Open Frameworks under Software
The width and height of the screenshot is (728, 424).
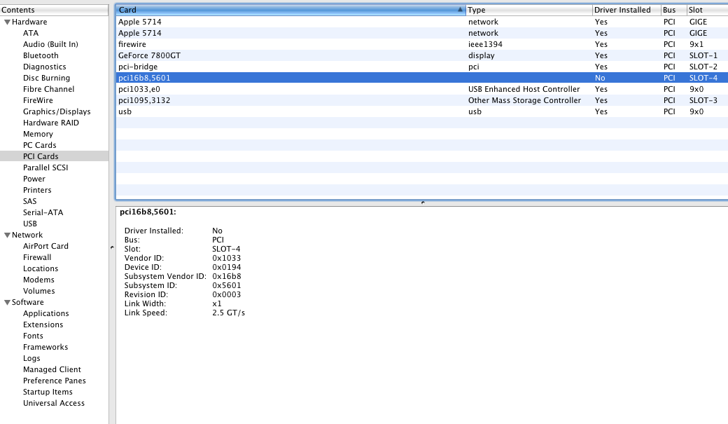[45, 347]
